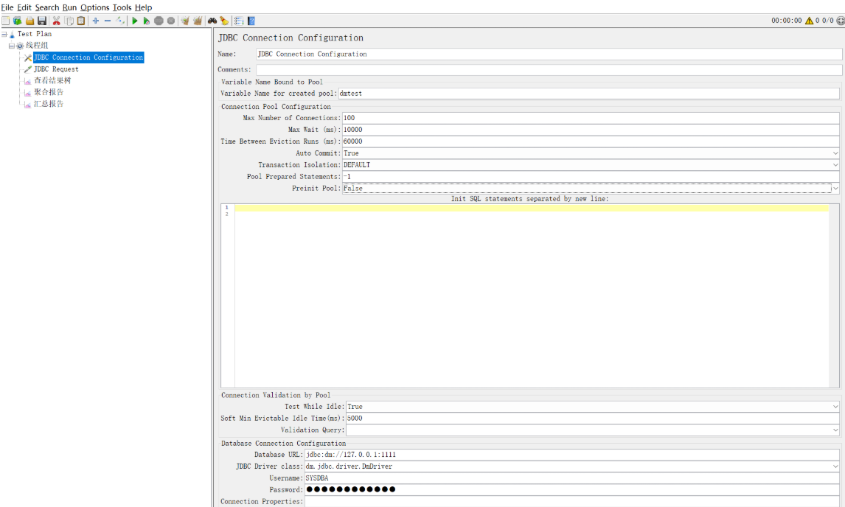Click the Clear results broom icon
This screenshot has width=845, height=507.
[x=185, y=21]
